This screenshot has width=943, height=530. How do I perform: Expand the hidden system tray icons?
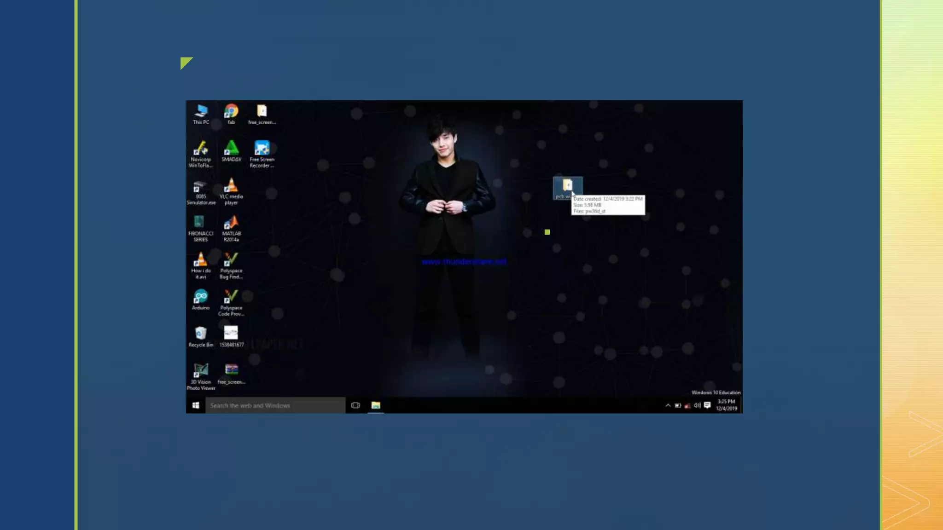tap(668, 405)
